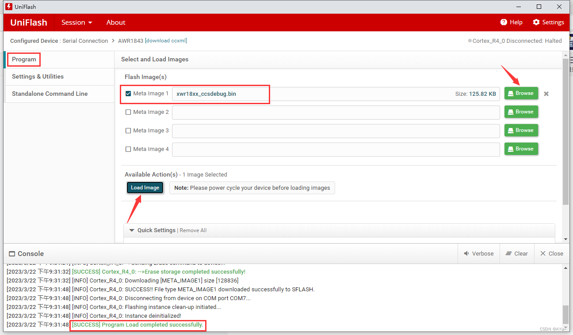
Task: Remove Meta Image 1 with the X icon
Action: 546,94
